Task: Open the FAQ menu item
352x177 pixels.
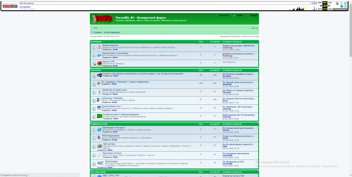Action: 94,28
